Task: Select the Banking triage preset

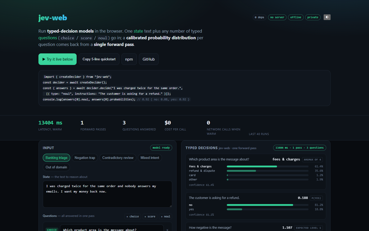Action: pyautogui.click(x=56, y=158)
